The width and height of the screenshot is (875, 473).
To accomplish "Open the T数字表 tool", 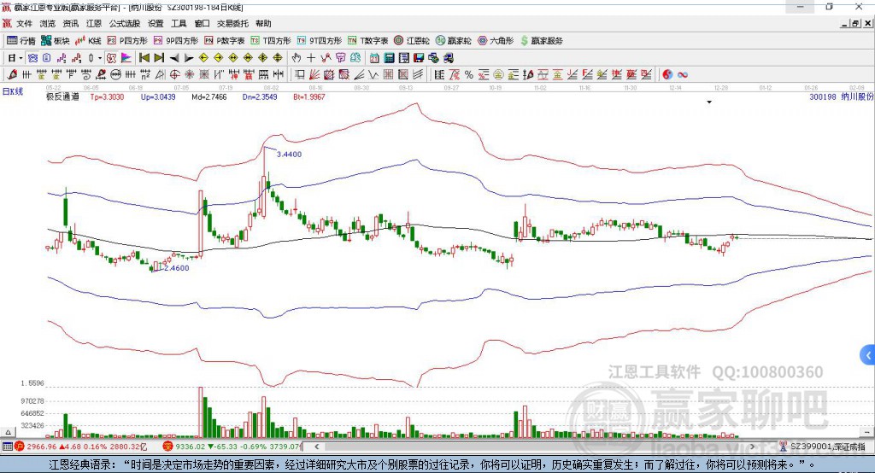I will pyautogui.click(x=367, y=41).
